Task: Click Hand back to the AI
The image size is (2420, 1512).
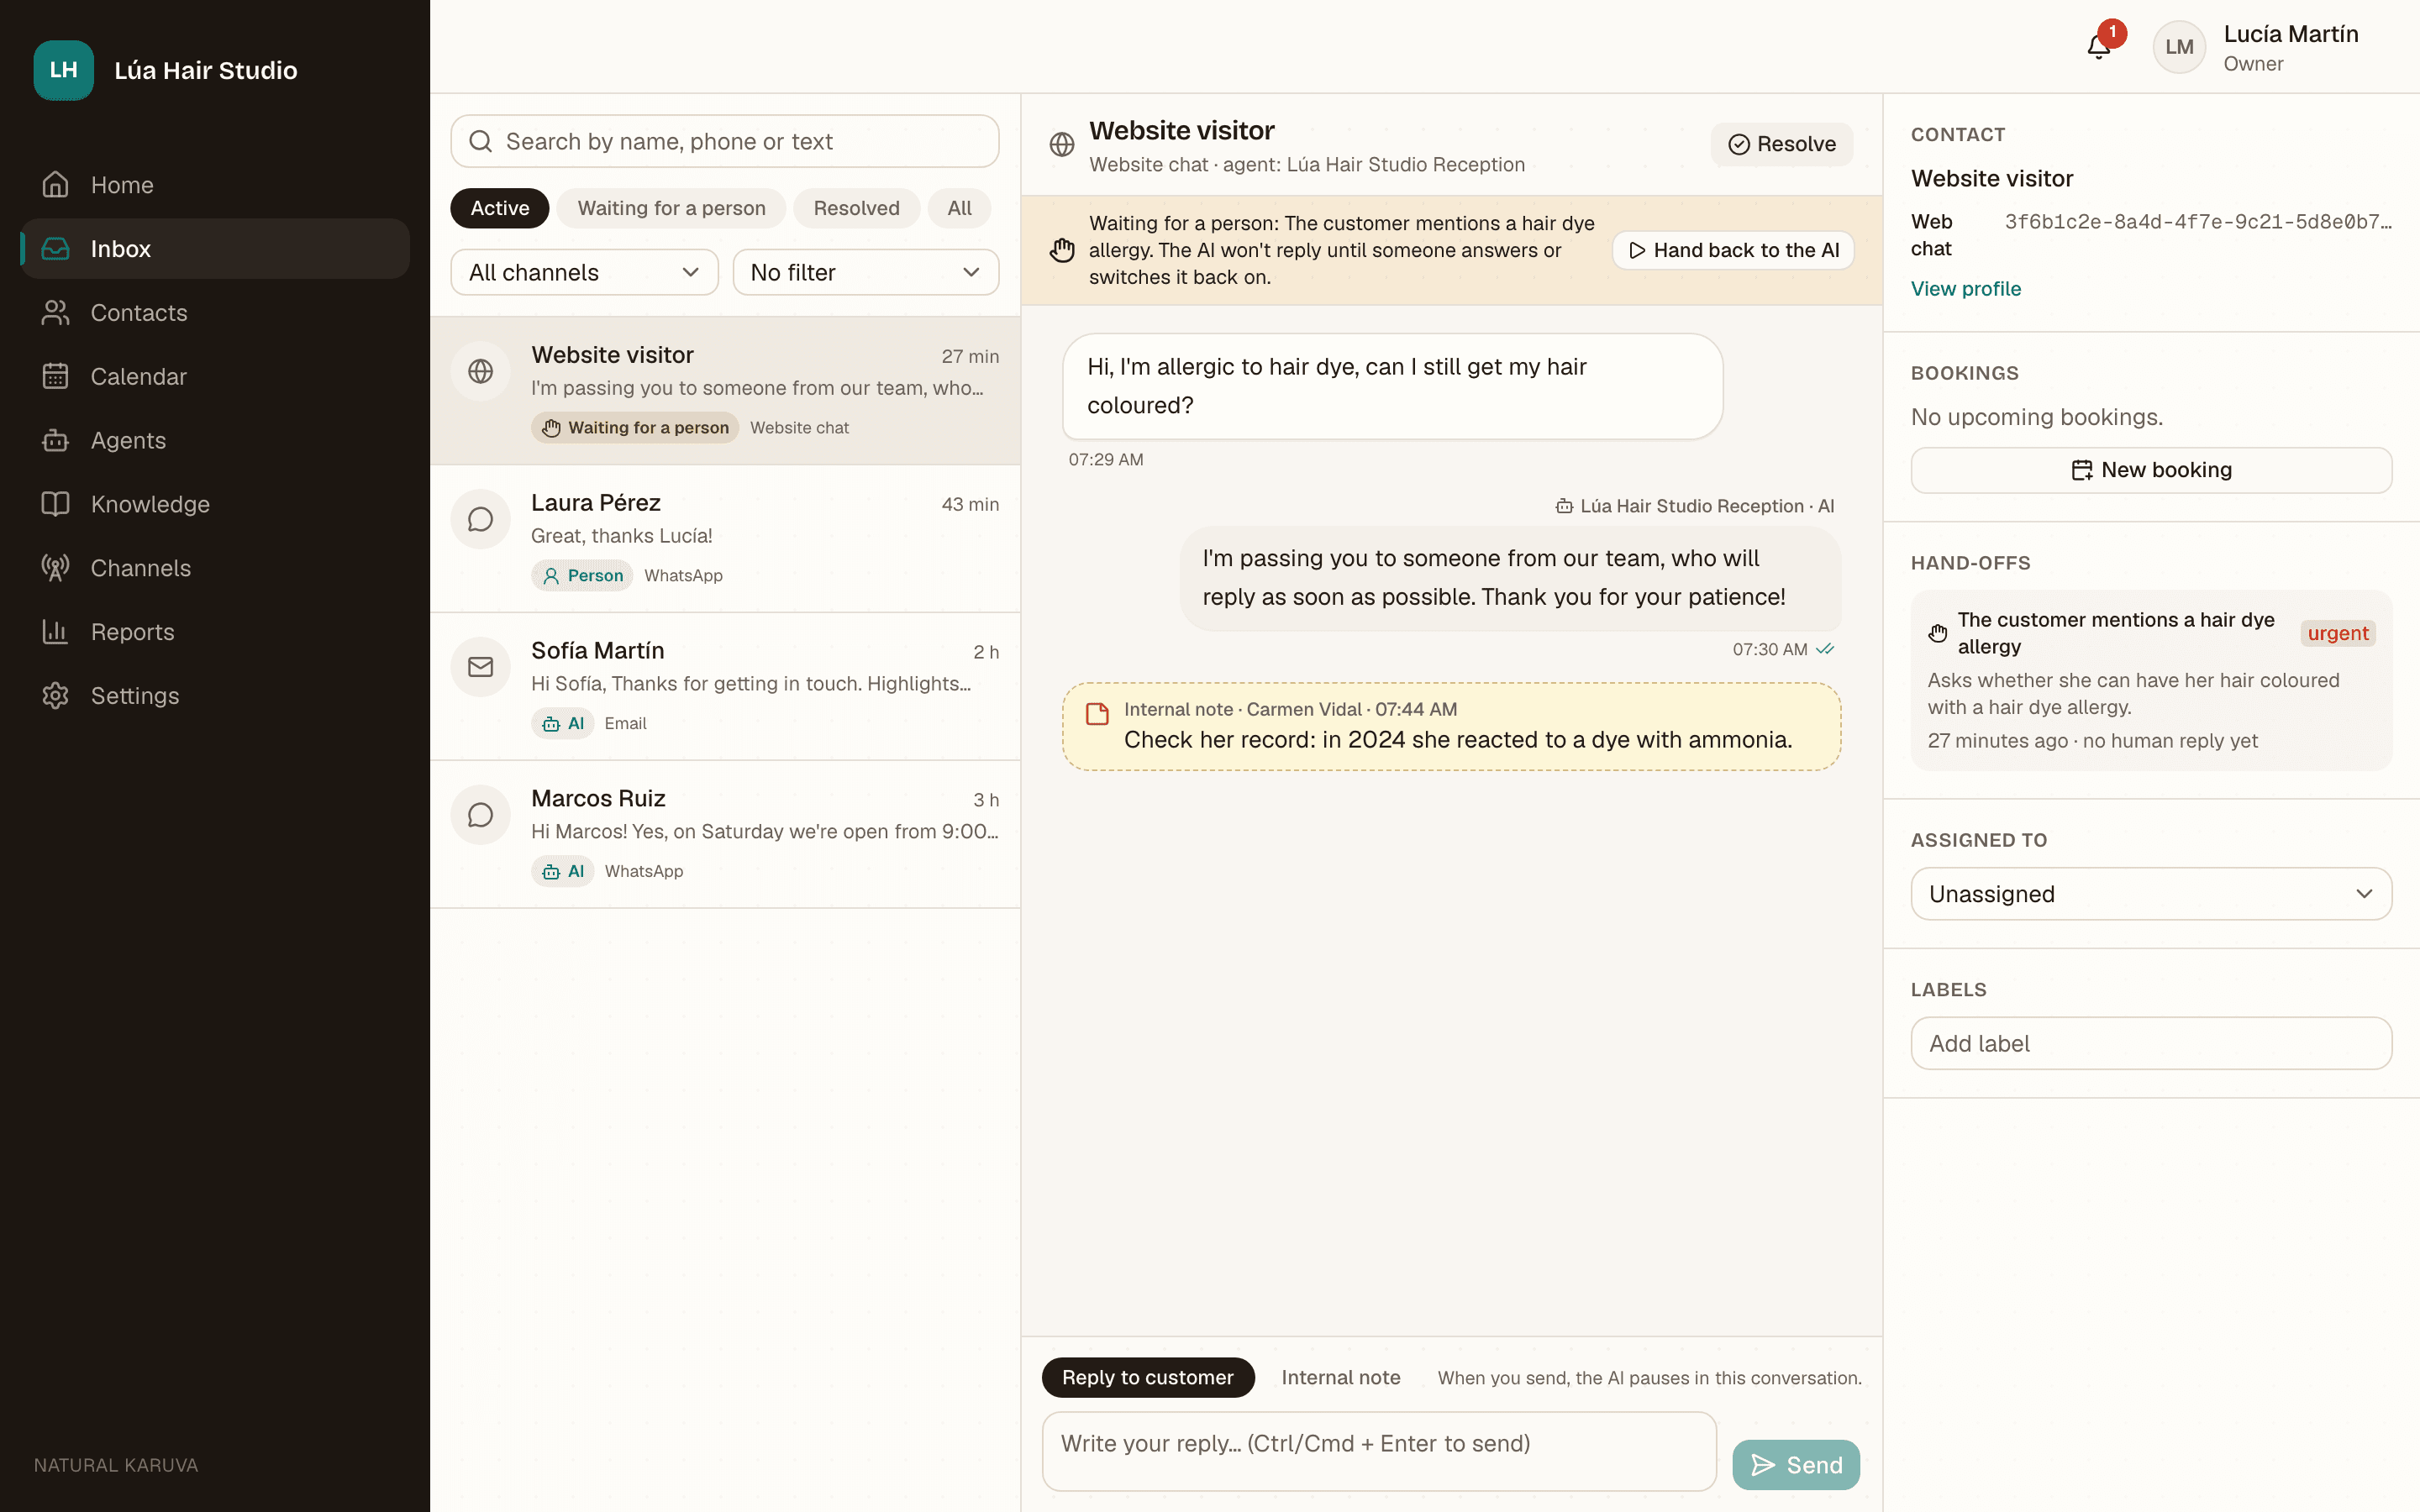Action: (1733, 250)
